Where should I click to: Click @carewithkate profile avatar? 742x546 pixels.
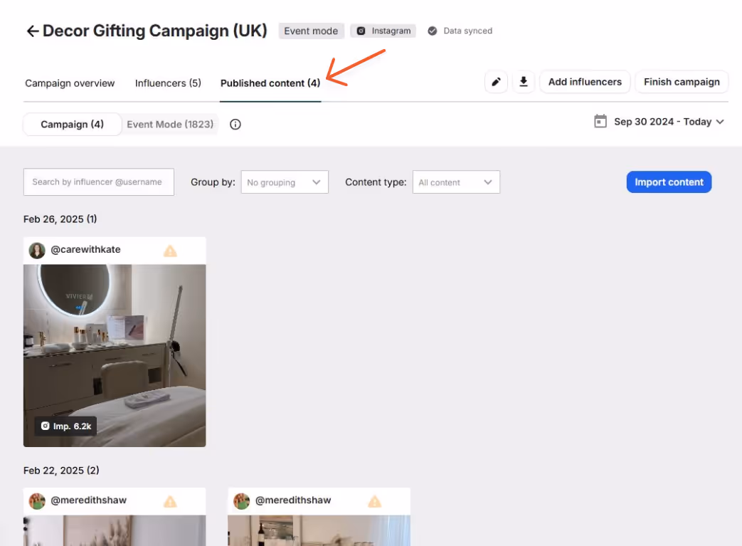(x=37, y=251)
